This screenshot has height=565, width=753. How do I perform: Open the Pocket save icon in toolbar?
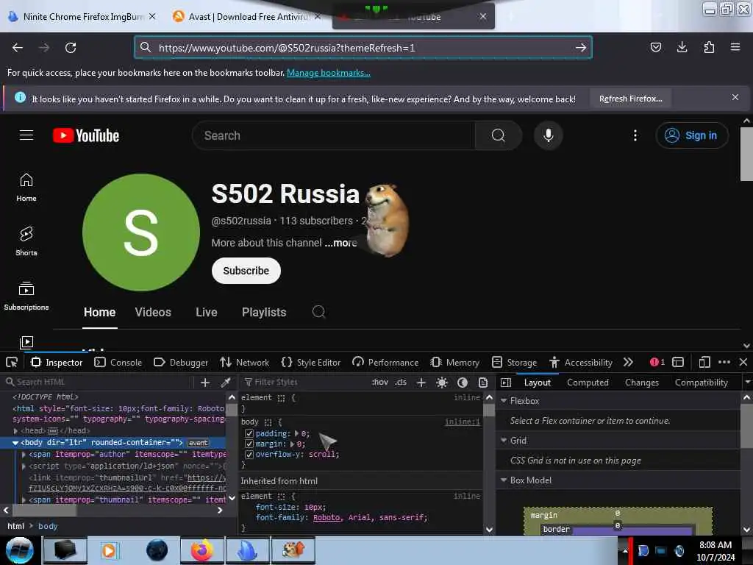coord(655,47)
